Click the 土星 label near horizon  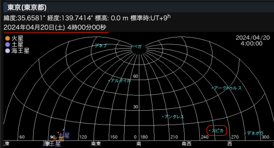point(64,135)
